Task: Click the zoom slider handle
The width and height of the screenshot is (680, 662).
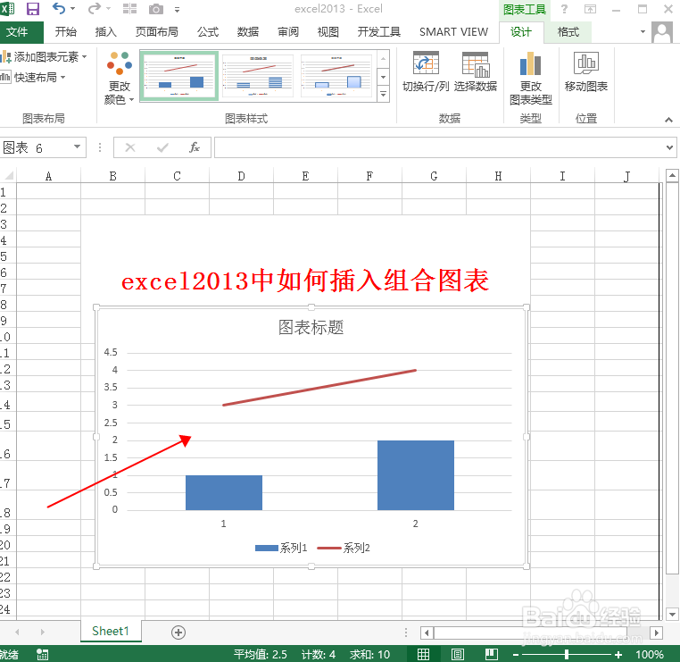Action: pos(567,654)
